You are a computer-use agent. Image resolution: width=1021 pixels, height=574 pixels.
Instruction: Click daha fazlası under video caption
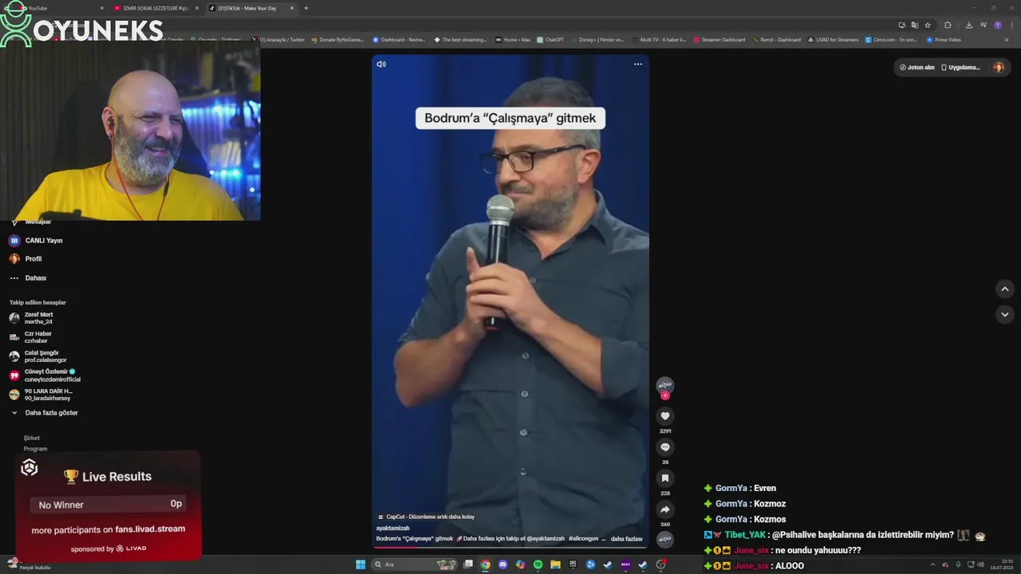click(x=626, y=539)
